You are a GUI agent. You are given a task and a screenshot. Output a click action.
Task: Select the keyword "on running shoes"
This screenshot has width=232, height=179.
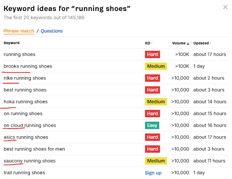pos(23,113)
